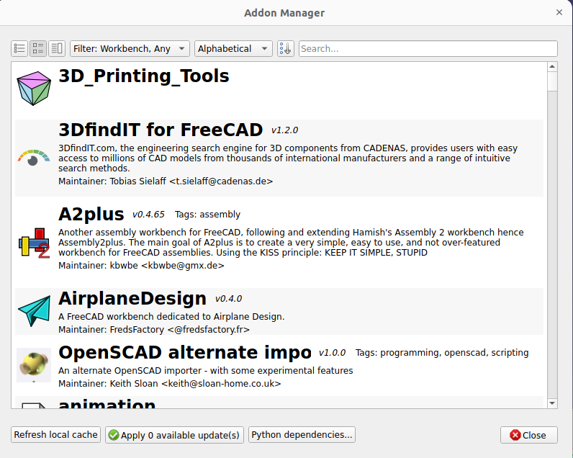Click the green check icon on Apply updates
573x458 pixels.
point(114,435)
